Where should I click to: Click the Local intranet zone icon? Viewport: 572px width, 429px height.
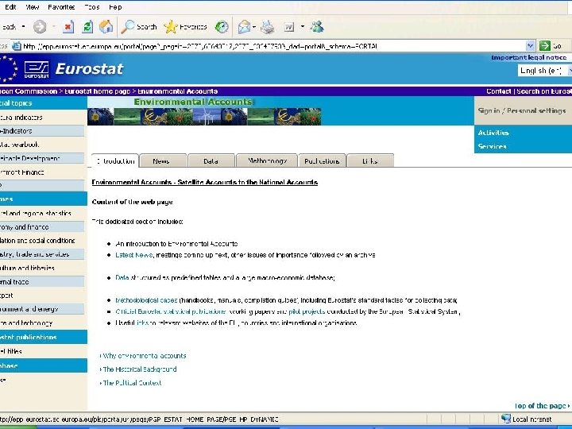coord(506,419)
